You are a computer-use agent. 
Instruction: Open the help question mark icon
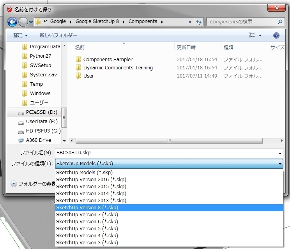276,35
